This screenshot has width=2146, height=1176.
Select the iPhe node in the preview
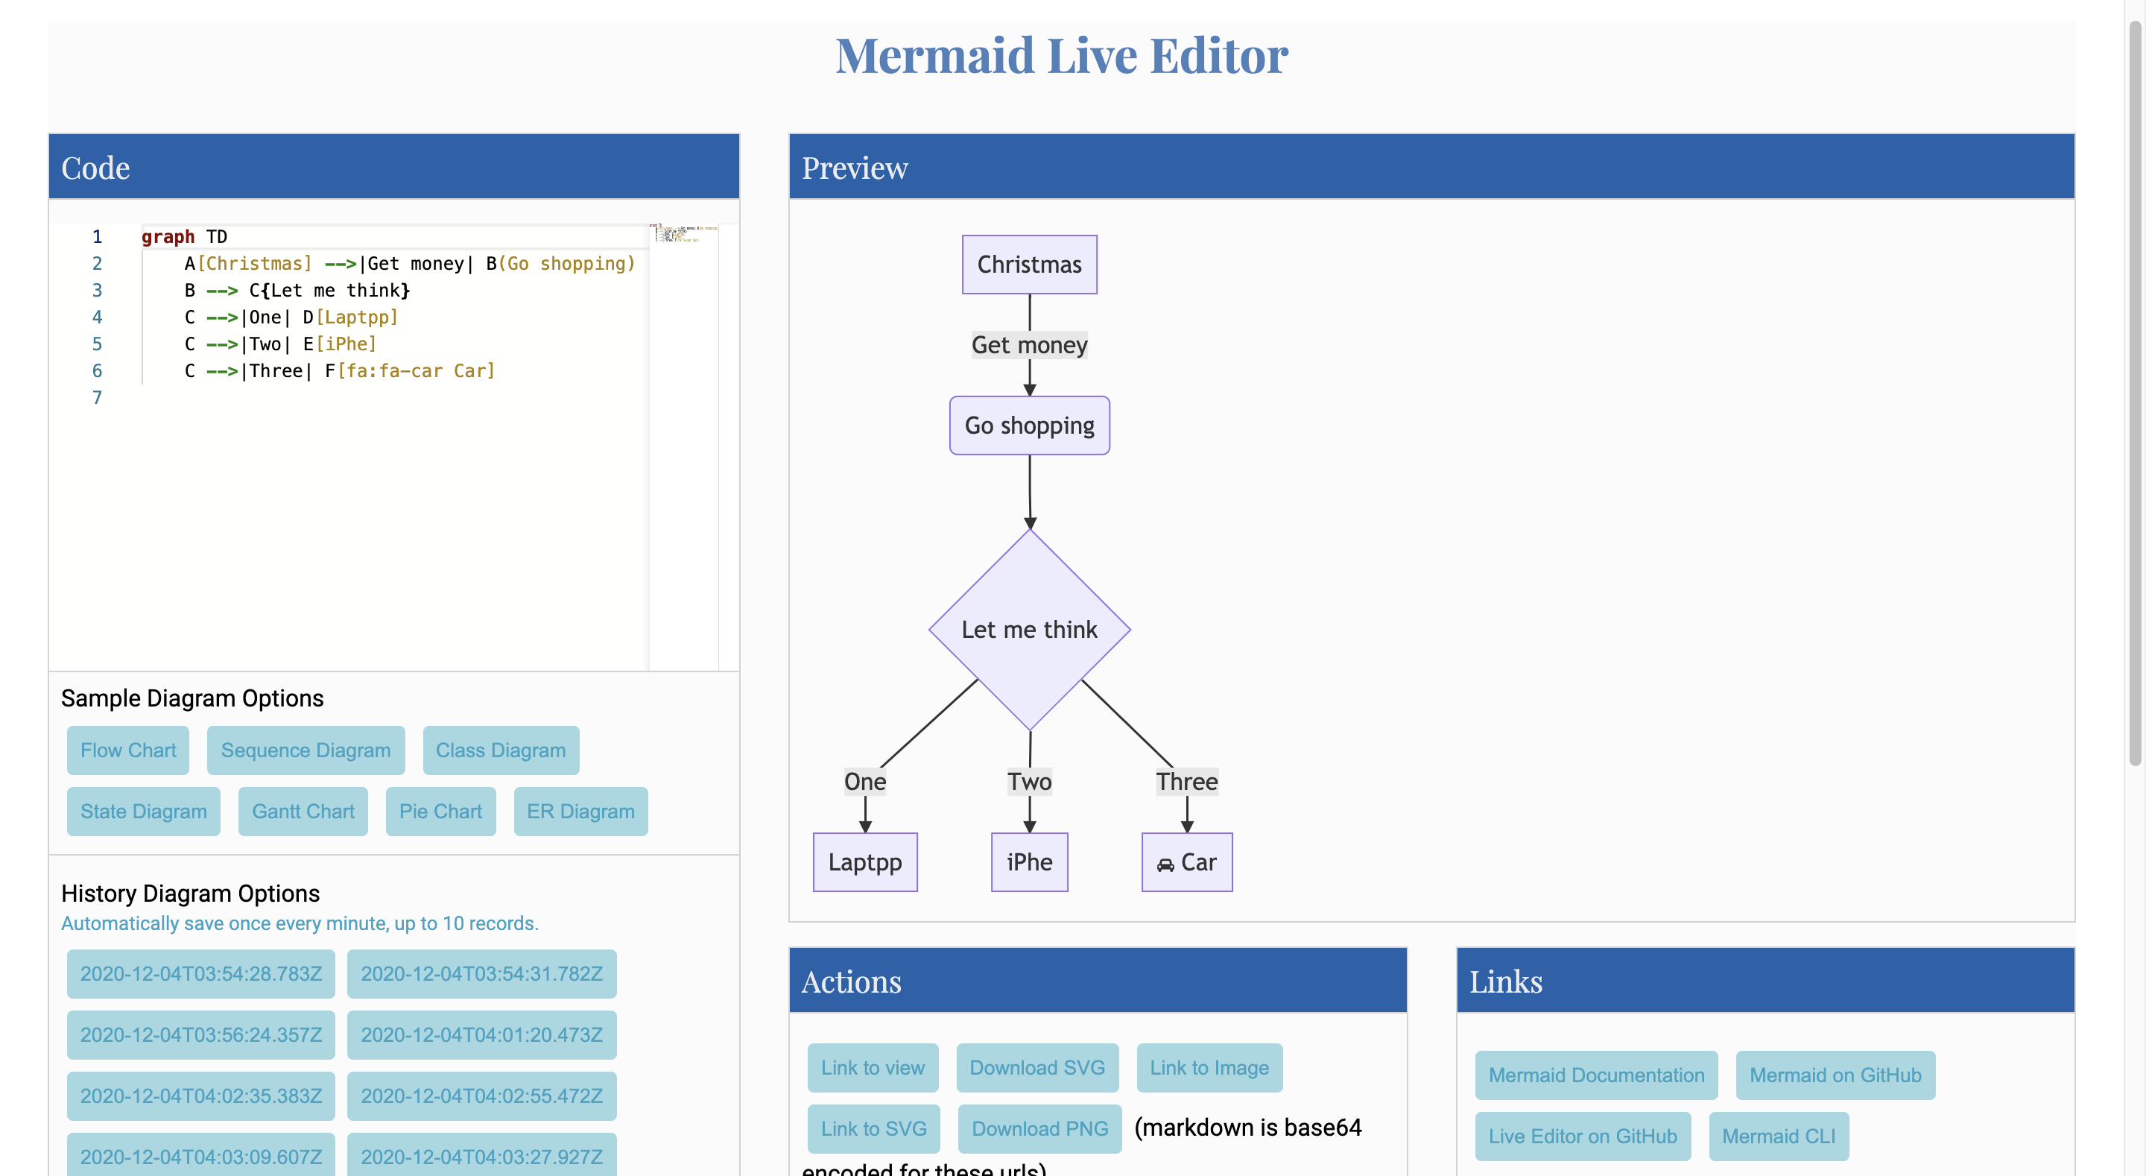(1030, 862)
